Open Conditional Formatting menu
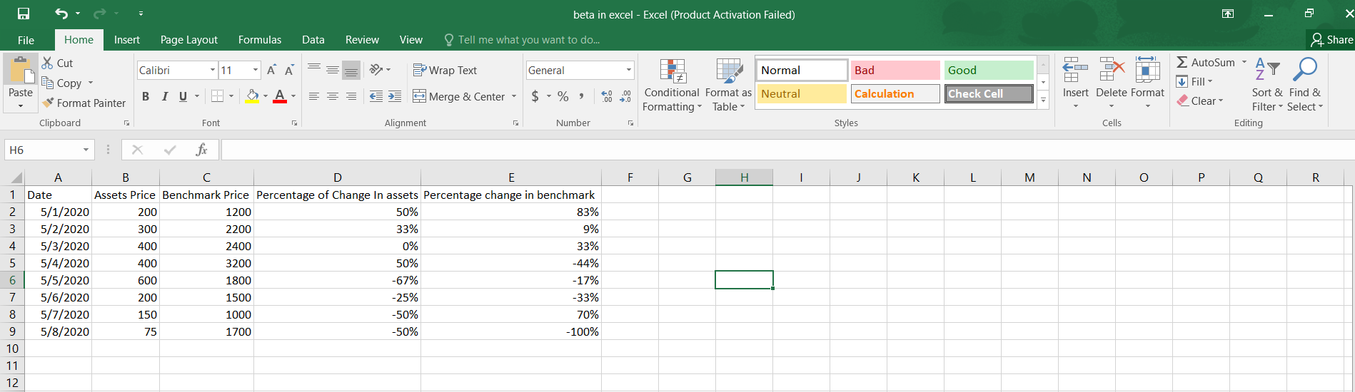This screenshot has width=1355, height=392. click(672, 85)
